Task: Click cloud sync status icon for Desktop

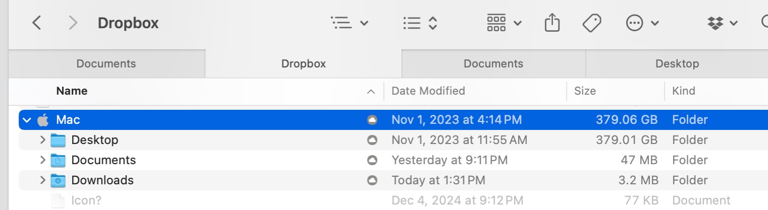Action: click(x=372, y=140)
